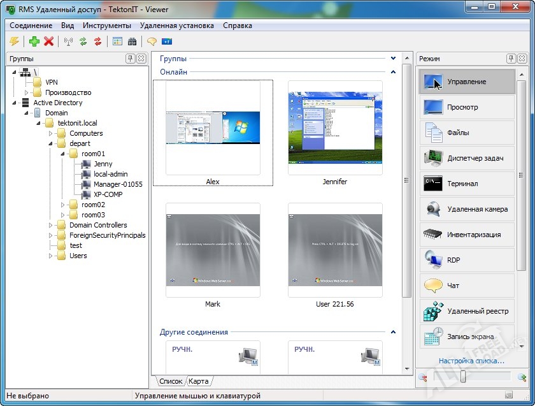
Task: Collapse the Онлайн section chevron
Action: coord(394,72)
